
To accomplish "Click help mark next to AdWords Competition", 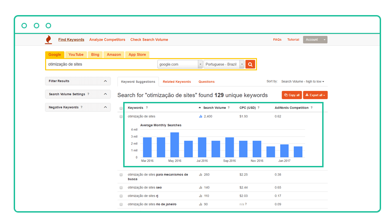I will click(312, 108).
